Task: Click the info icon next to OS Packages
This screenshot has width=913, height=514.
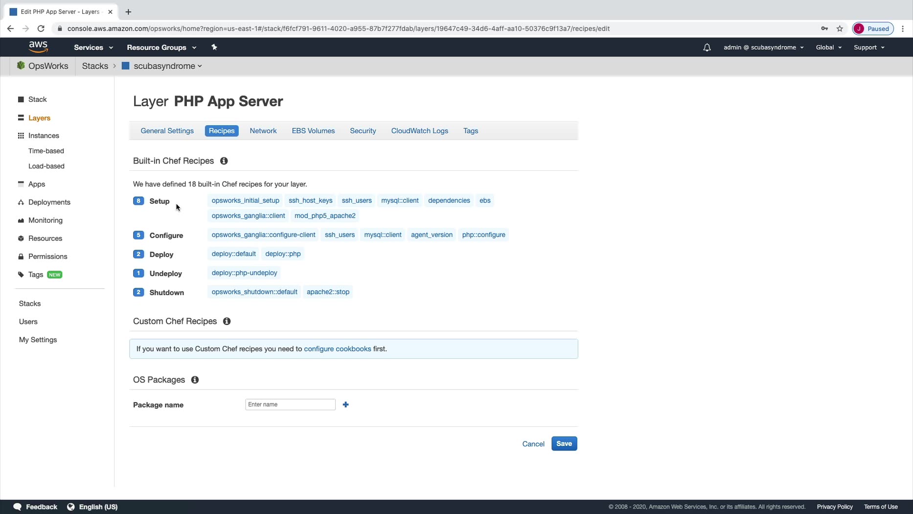Action: pos(195,380)
